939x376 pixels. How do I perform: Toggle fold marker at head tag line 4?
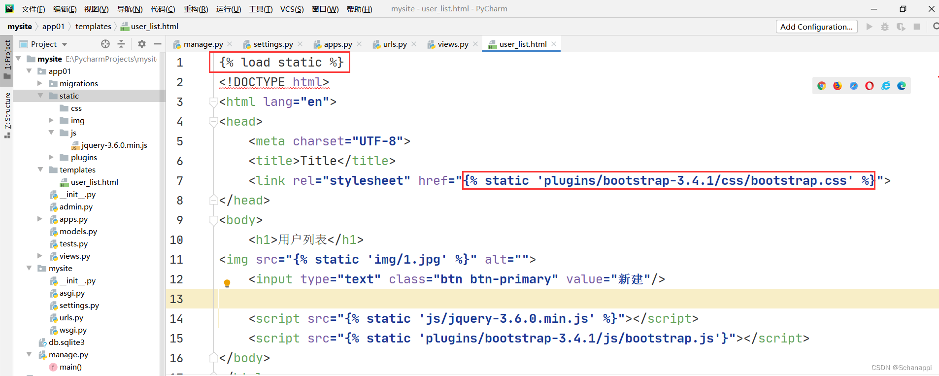point(213,122)
